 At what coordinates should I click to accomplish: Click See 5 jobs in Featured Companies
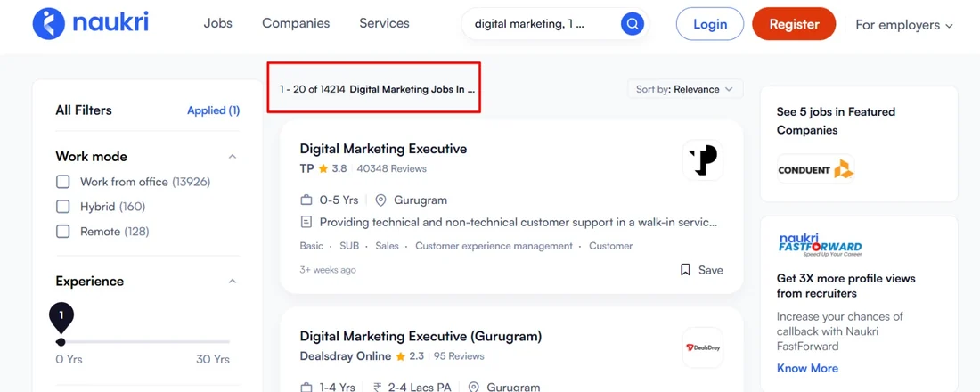[836, 120]
